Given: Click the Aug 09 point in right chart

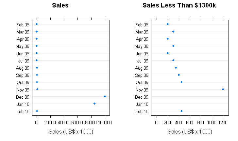Looking at the screenshot, I should (176, 68).
